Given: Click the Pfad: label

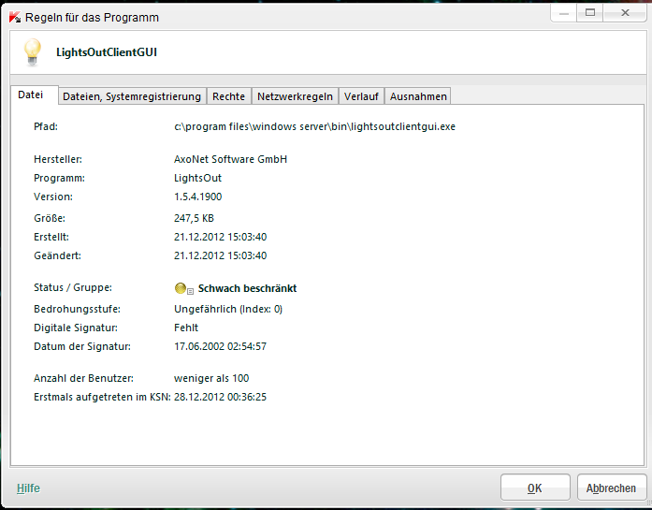Looking at the screenshot, I should [x=46, y=126].
